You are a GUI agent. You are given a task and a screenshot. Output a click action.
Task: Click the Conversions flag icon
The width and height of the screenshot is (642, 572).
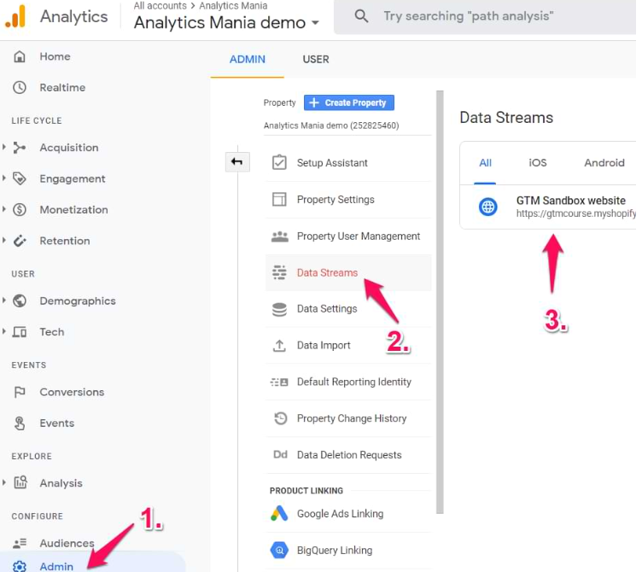(x=20, y=392)
